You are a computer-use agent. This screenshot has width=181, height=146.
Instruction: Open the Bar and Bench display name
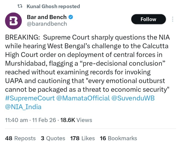(47, 17)
